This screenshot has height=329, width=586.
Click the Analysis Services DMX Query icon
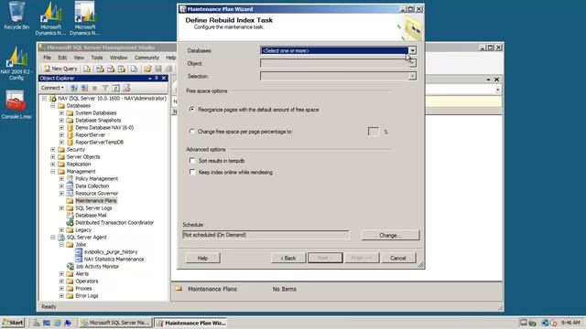111,69
